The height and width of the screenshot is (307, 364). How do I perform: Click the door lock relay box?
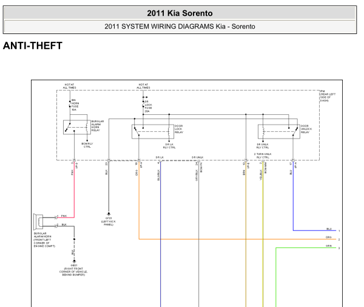coord(153,132)
